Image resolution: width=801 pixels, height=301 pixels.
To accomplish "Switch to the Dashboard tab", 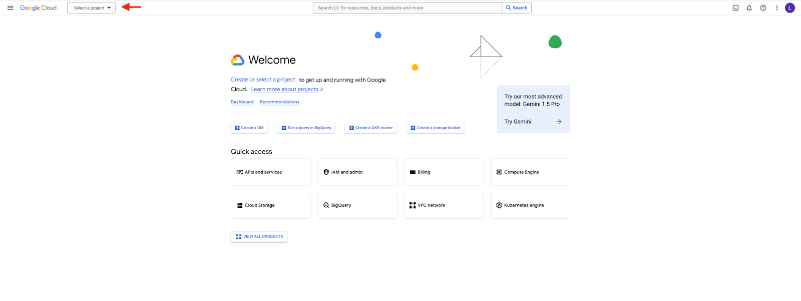I will pos(242,102).
